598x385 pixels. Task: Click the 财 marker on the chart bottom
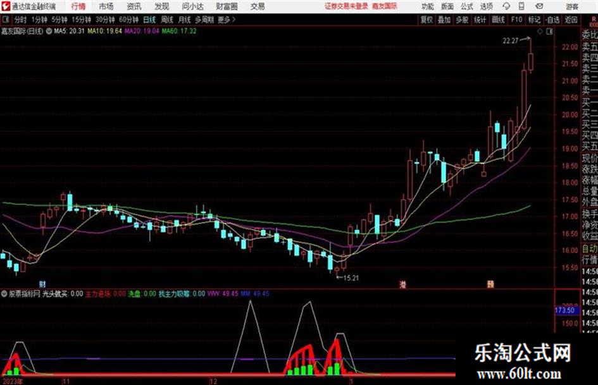(x=43, y=284)
